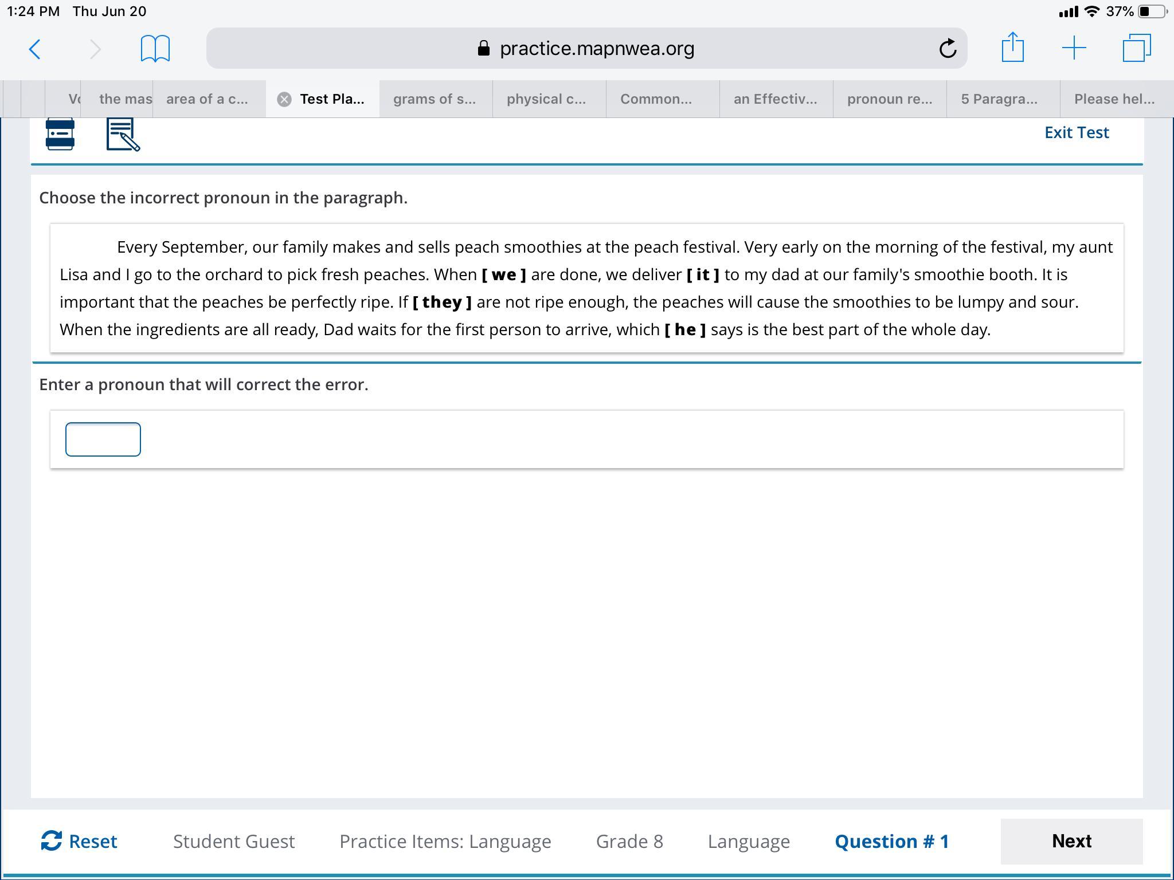This screenshot has height=880, width=1174.
Task: Open the 5 Paragra... tab
Action: (999, 99)
